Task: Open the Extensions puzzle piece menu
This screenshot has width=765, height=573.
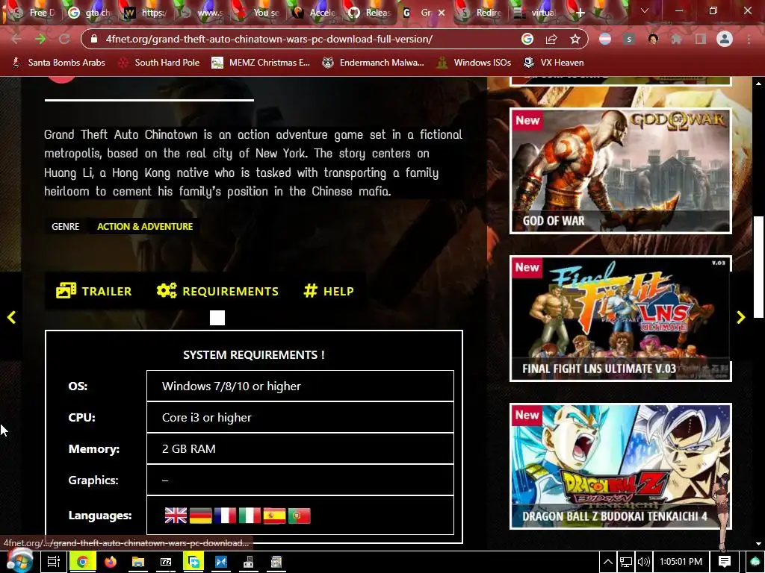Action: coord(676,39)
